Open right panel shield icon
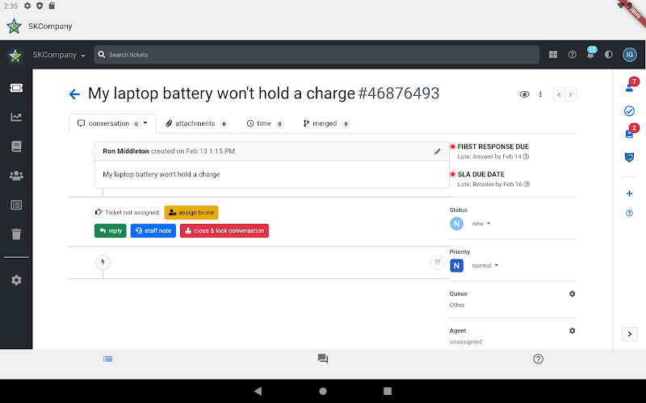 (x=629, y=157)
